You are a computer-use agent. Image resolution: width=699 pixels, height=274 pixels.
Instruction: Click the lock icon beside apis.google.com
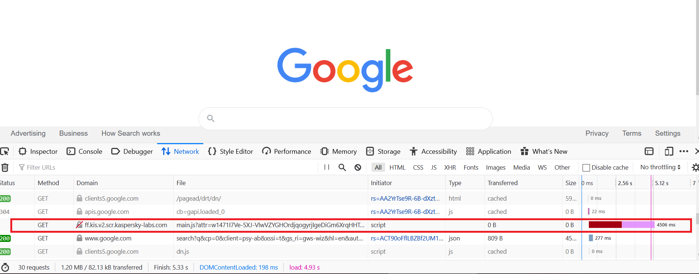(x=79, y=211)
